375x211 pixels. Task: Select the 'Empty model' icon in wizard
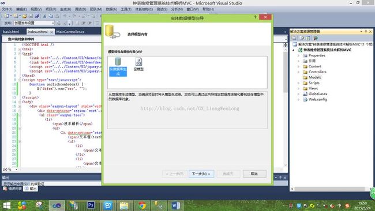(138, 64)
